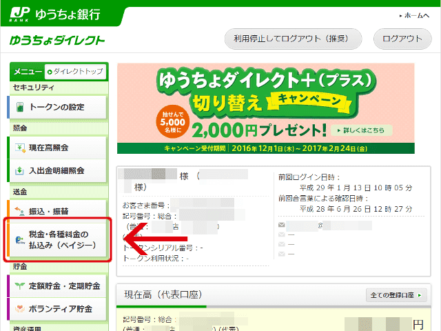Image resolution: width=441 pixels, height=331 pixels.
Task: Click 全ての登録口座 button
Action: pyautogui.click(x=396, y=295)
